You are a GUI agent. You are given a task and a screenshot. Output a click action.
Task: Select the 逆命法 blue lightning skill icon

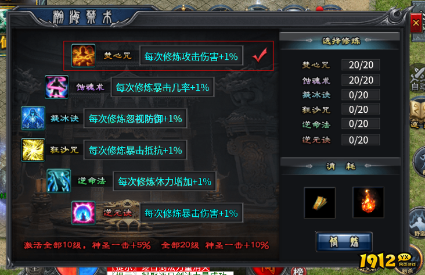59,181
